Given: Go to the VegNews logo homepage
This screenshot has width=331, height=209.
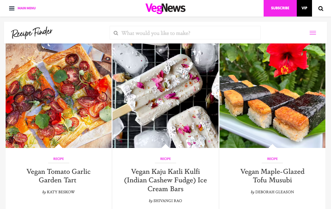Looking at the screenshot, I should [165, 8].
